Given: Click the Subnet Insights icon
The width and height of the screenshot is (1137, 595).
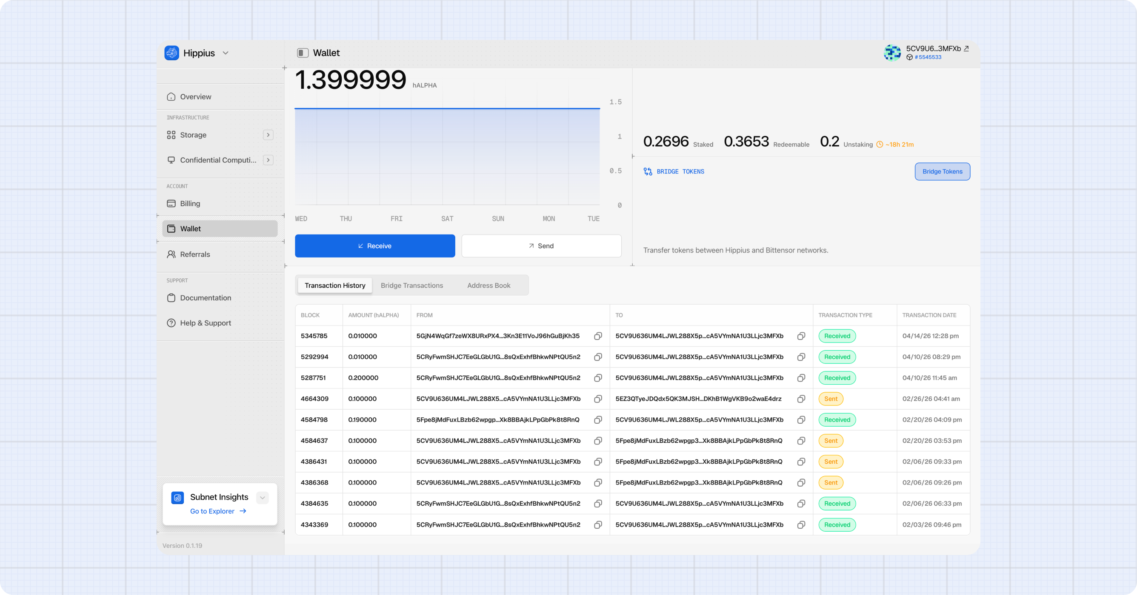Looking at the screenshot, I should point(177,498).
